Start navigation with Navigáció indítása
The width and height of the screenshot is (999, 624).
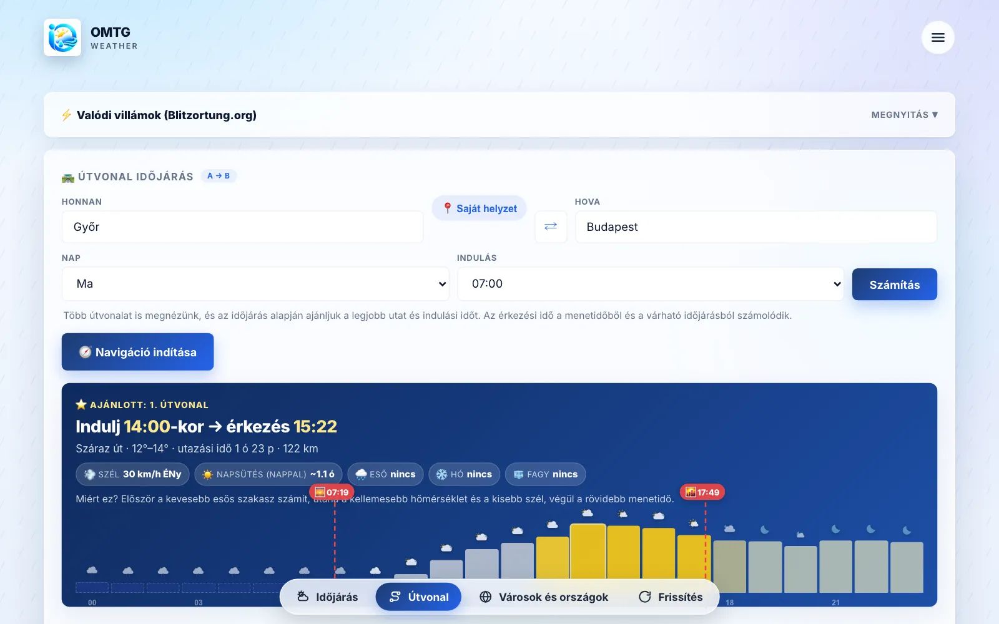137,352
